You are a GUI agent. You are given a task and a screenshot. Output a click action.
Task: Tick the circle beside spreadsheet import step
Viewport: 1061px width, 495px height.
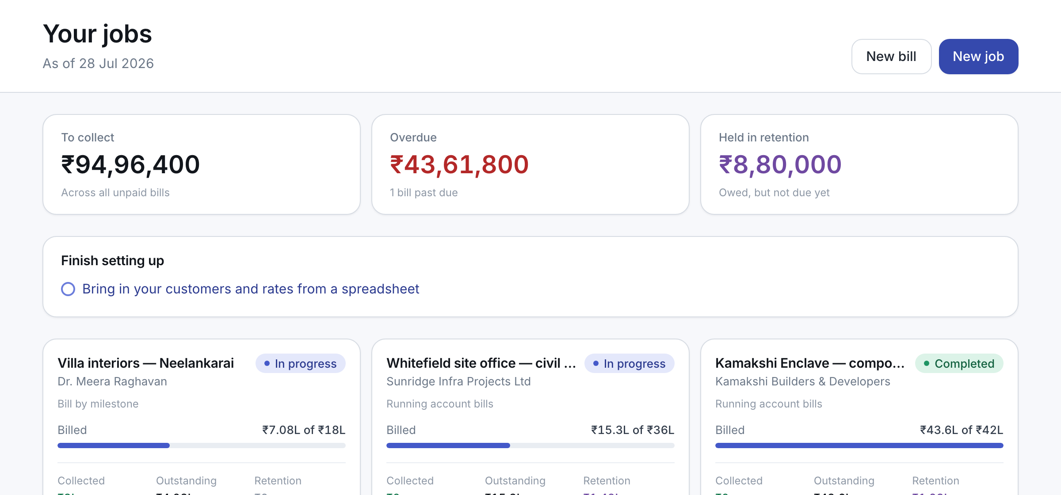pos(68,289)
